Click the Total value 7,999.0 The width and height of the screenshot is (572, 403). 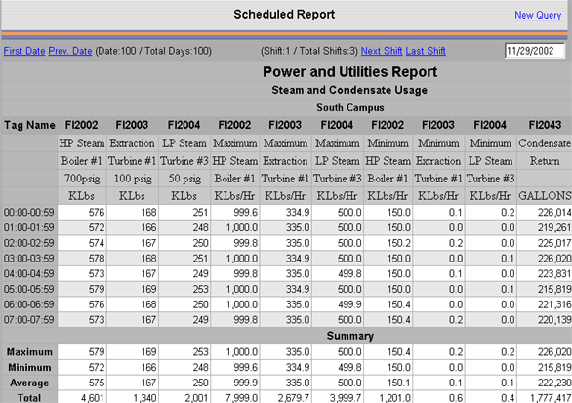241,398
